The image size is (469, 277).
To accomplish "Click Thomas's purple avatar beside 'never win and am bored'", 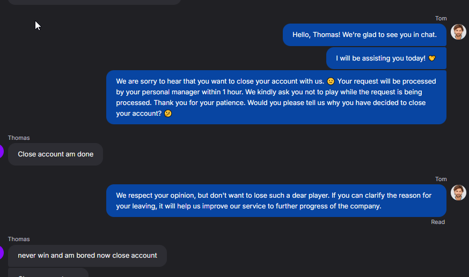I will [2, 252].
